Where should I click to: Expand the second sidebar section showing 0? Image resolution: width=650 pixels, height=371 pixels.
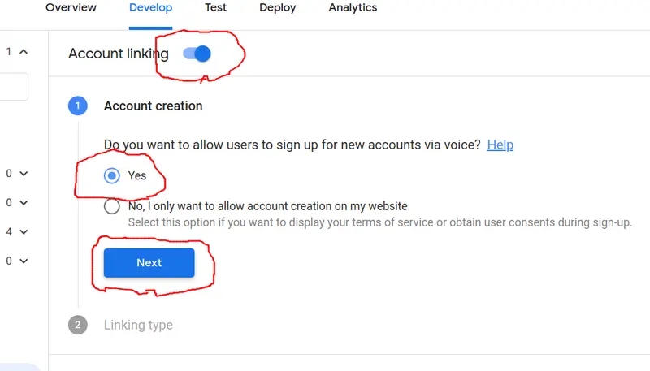pyautogui.click(x=24, y=203)
